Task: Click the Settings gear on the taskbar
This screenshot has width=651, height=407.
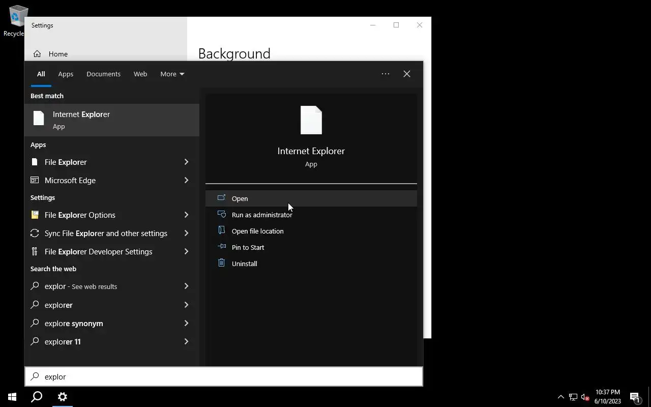Action: pyautogui.click(x=63, y=397)
